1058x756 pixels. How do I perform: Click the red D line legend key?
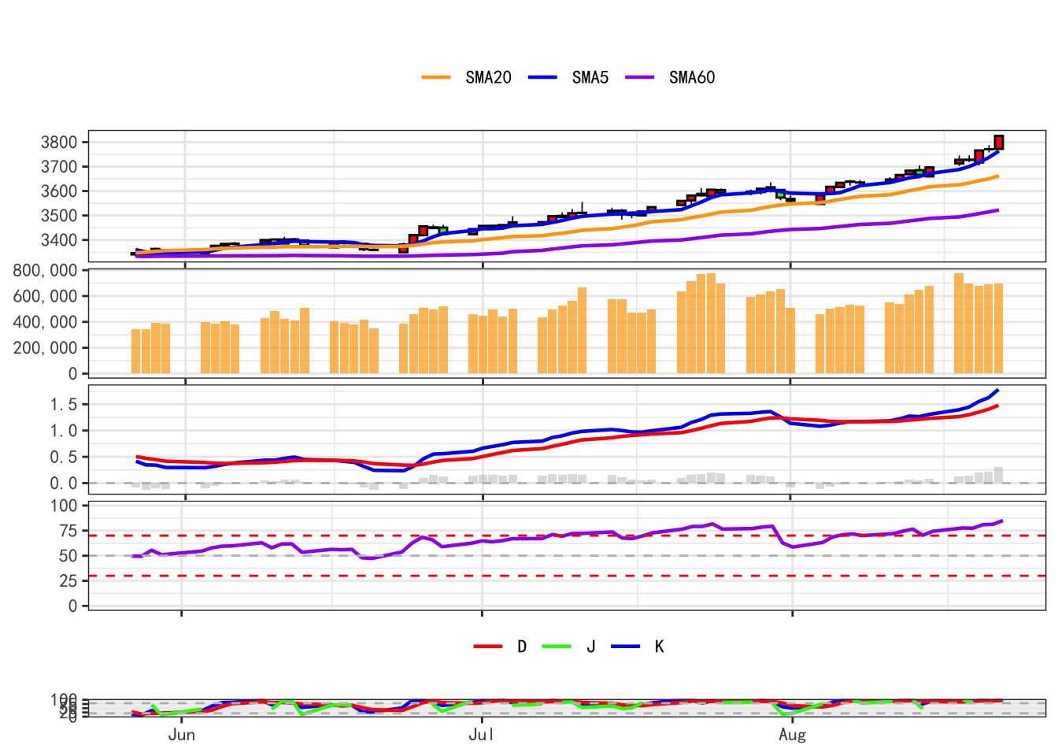488,647
